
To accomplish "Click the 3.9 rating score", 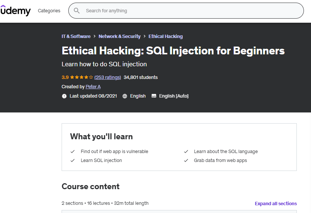I will point(65,77).
